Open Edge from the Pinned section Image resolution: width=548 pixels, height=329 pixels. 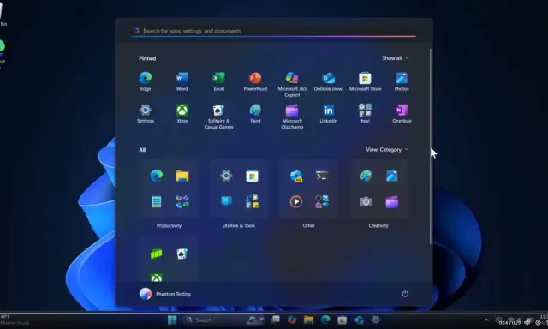pos(146,81)
